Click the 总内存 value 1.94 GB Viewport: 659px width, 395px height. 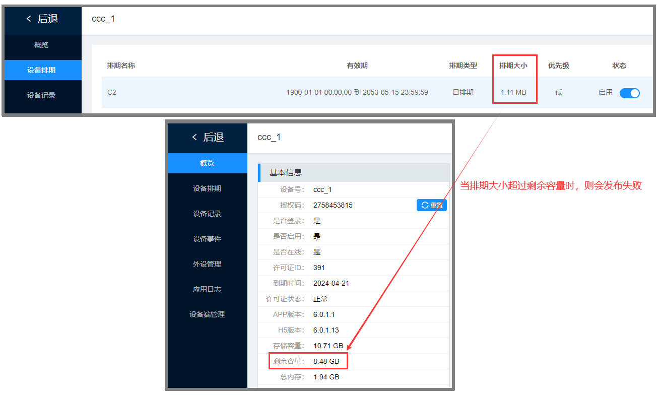(x=326, y=377)
